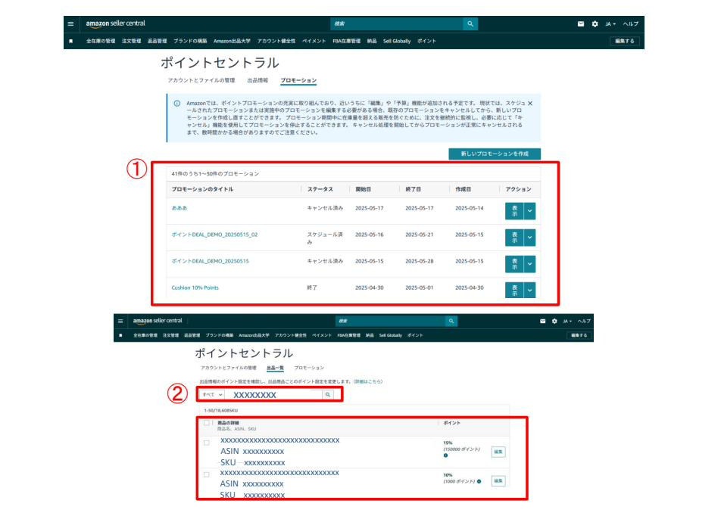Open ペイメント in upper nav bar

point(314,41)
